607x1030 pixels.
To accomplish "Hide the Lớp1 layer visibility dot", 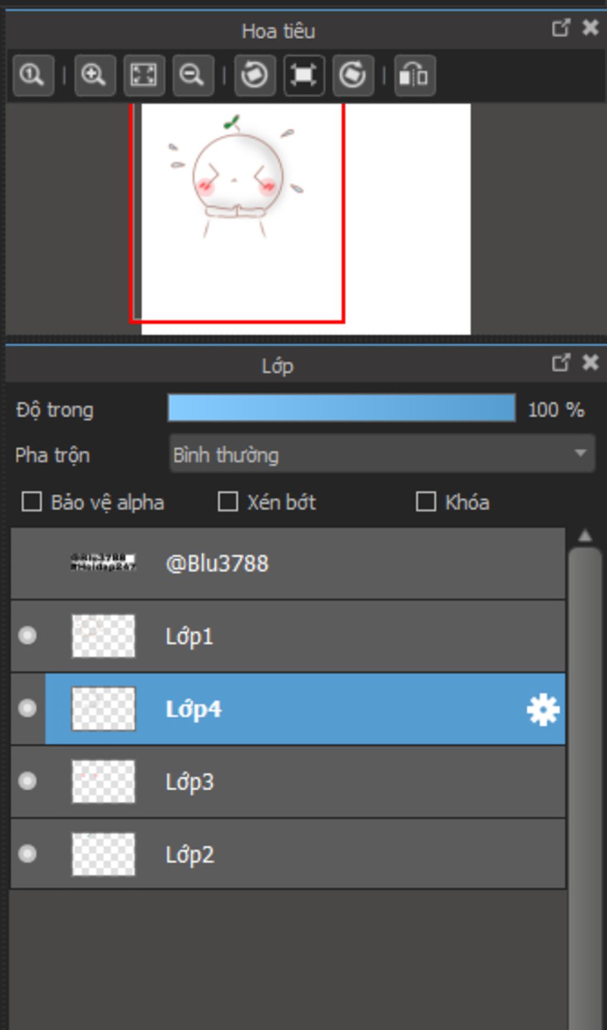I will coord(27,636).
